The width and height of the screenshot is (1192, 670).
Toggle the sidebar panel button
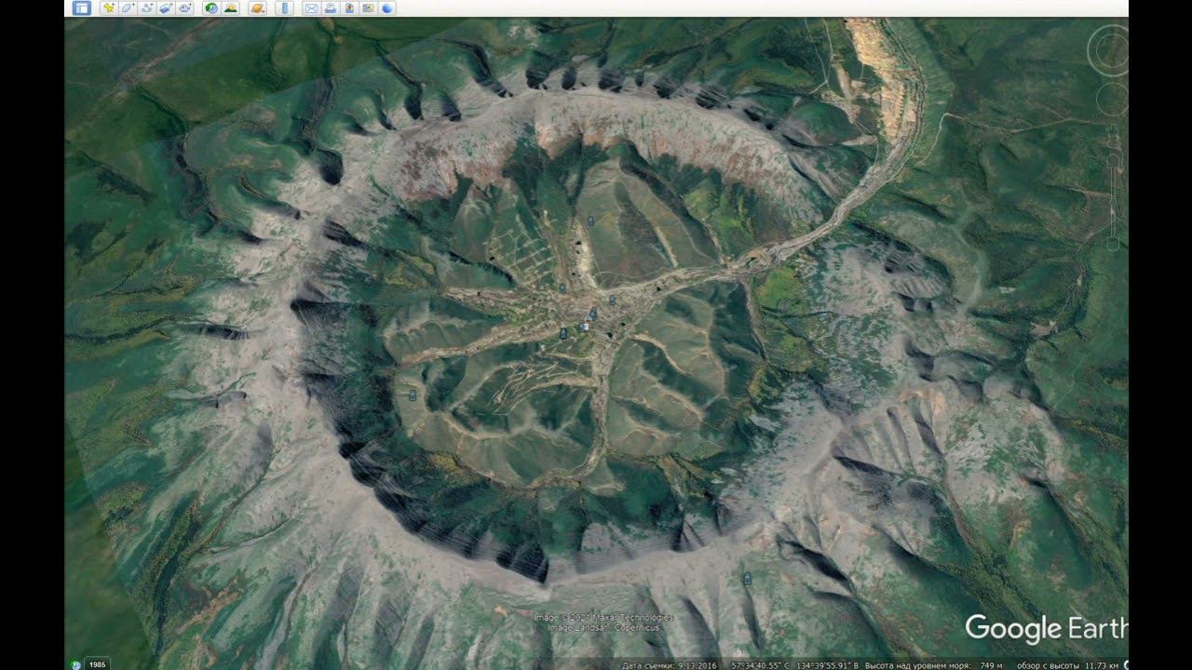[82, 8]
